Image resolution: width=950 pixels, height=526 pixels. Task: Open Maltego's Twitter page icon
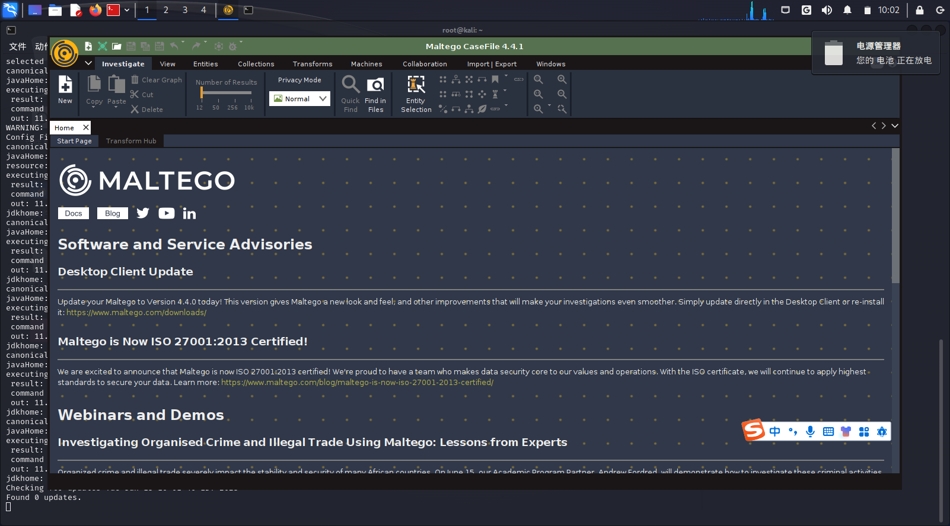[143, 213]
